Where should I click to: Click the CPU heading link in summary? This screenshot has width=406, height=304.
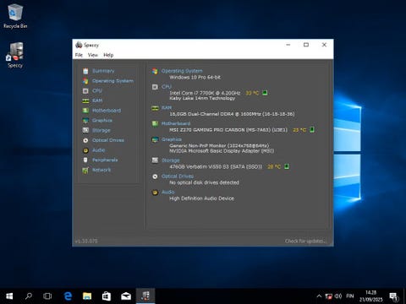coord(167,87)
